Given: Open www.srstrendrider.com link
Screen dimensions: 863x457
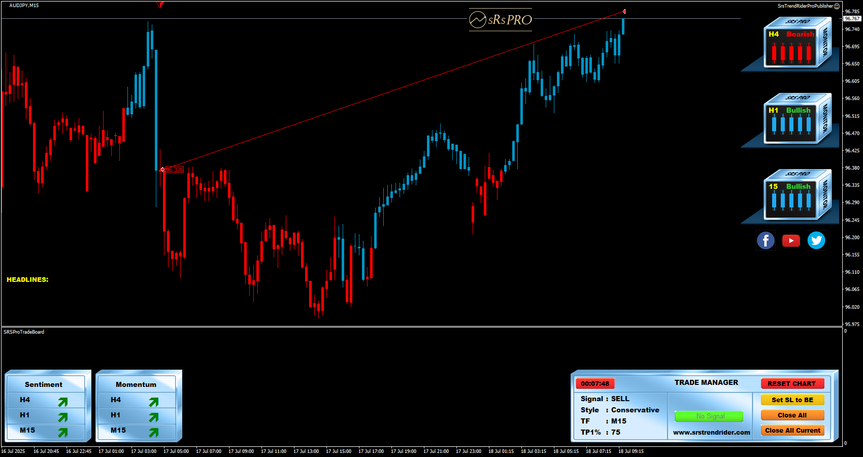Looking at the screenshot, I should tap(711, 433).
